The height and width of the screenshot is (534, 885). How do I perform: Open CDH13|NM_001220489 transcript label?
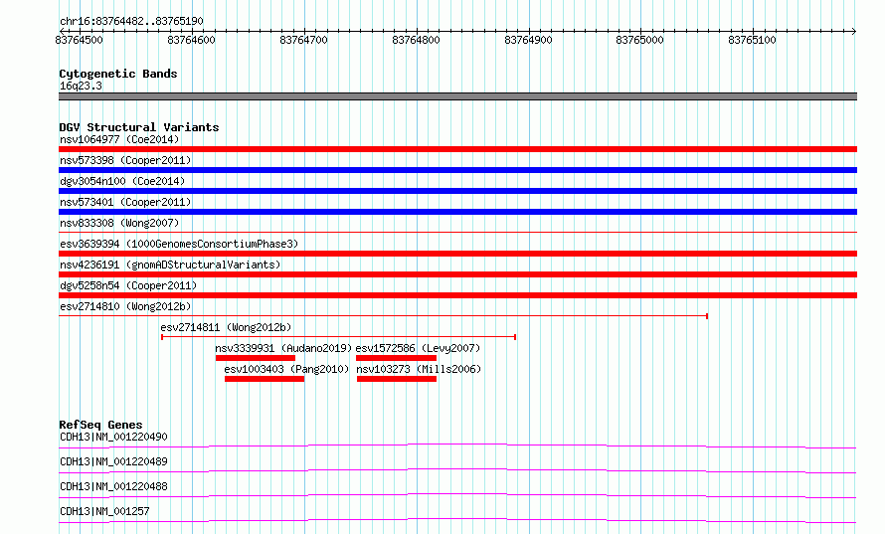[113, 461]
